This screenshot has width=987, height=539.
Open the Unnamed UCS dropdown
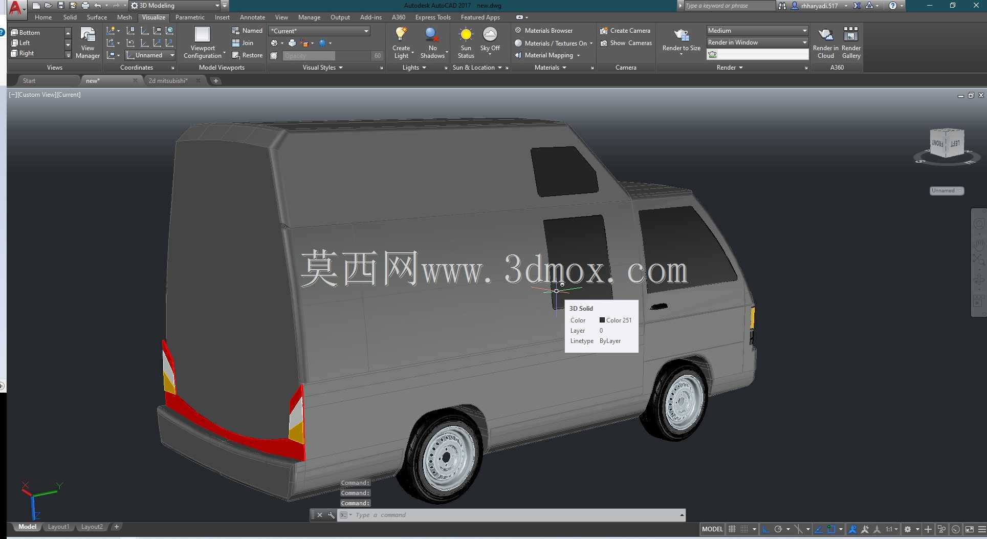[150, 55]
